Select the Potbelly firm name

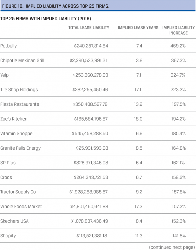tap(9, 46)
